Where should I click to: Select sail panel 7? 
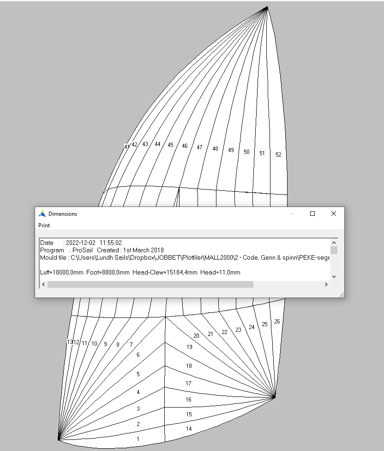[x=131, y=345]
